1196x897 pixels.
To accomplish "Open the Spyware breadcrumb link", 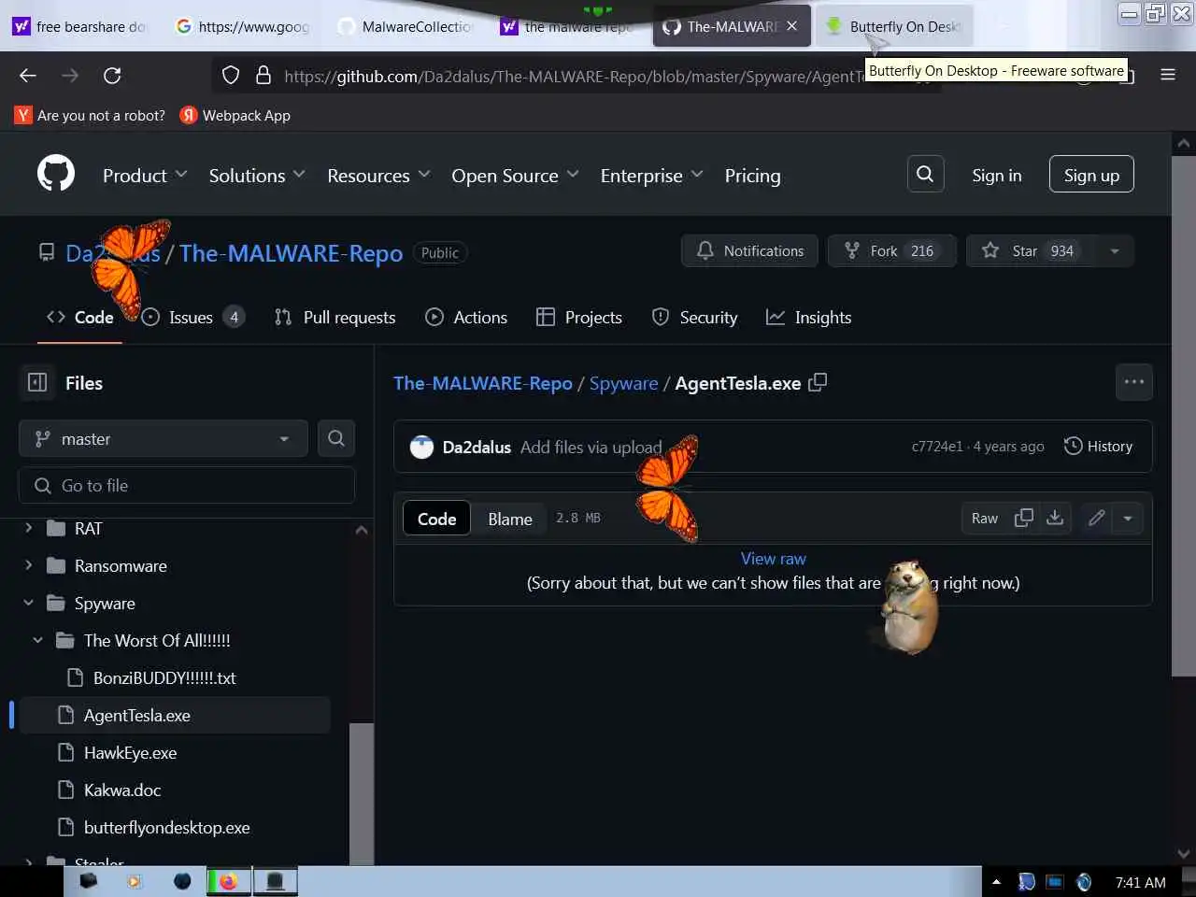I will click(623, 383).
